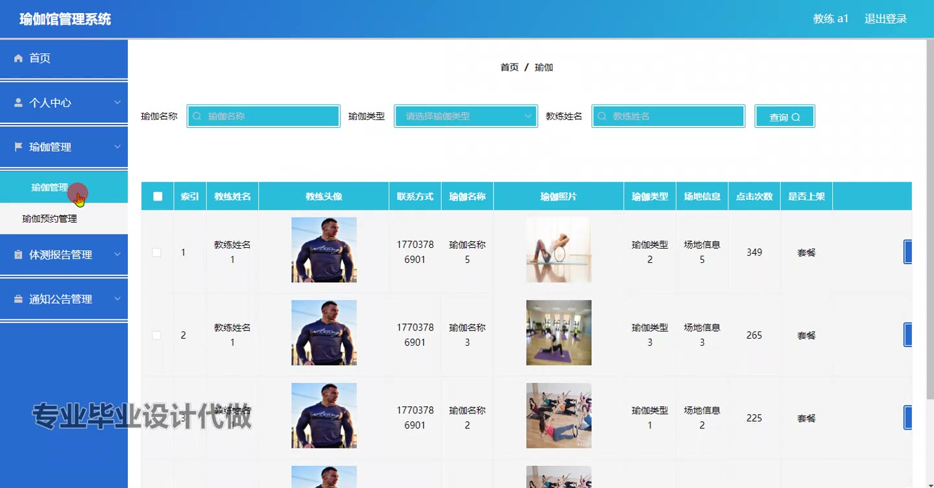This screenshot has width=934, height=488.
Task: Expand 个人中心 menu with its chevron
Action: [x=117, y=103]
